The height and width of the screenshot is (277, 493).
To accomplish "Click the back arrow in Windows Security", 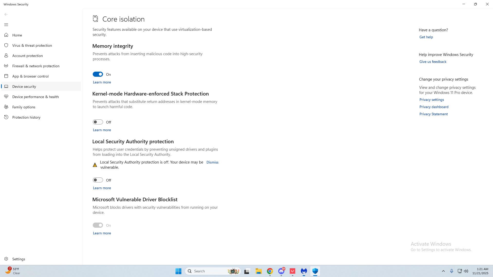I will coord(6,14).
